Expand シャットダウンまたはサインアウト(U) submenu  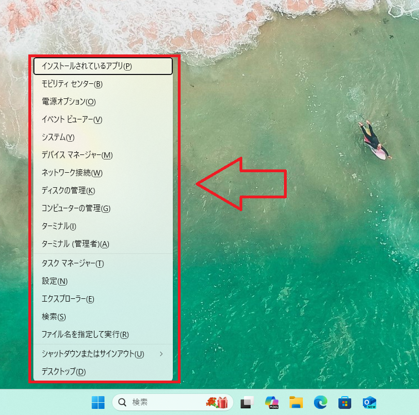103,354
